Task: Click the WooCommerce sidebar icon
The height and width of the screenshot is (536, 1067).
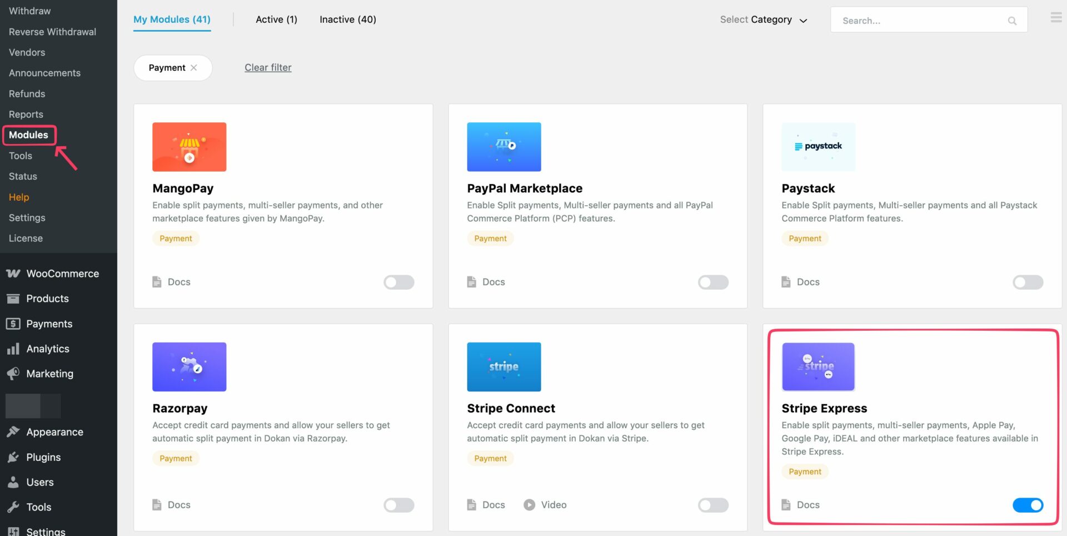Action: (x=13, y=274)
